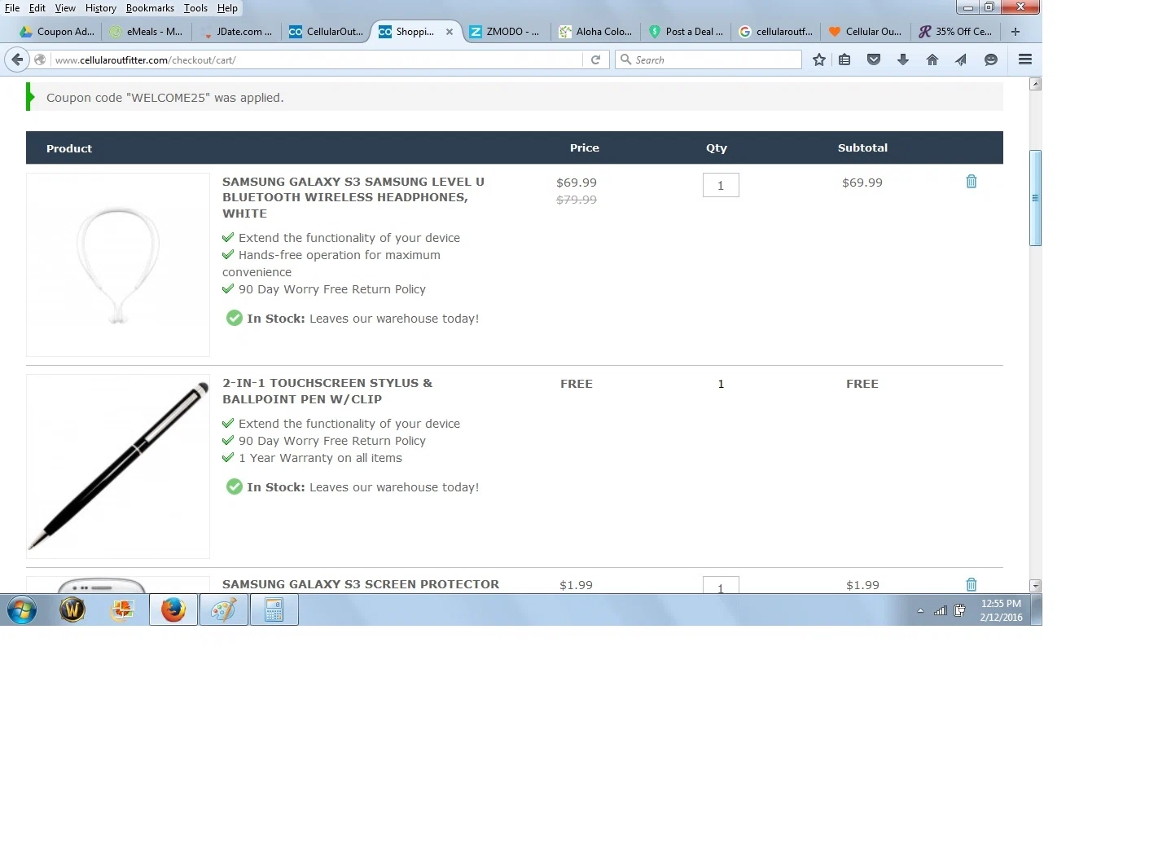
Task: Click the site identity globe icon in address bar
Action: [40, 59]
